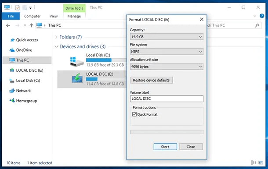268x169 pixels.
Task: Switch to large icons view in status bar
Action: tap(261, 162)
